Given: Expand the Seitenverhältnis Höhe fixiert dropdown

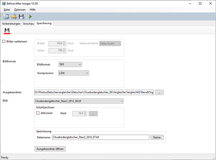Looking at the screenshot, I should [110, 44].
